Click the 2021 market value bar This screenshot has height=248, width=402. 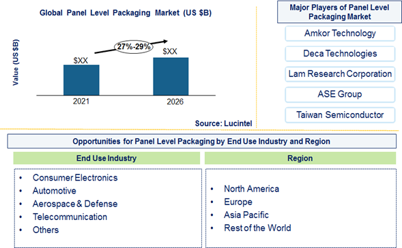[x=81, y=80]
